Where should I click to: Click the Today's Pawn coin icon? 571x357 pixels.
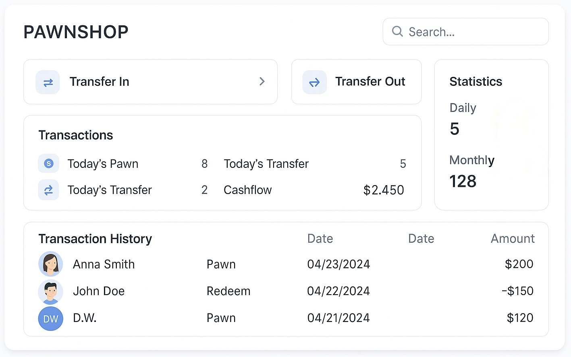point(49,163)
